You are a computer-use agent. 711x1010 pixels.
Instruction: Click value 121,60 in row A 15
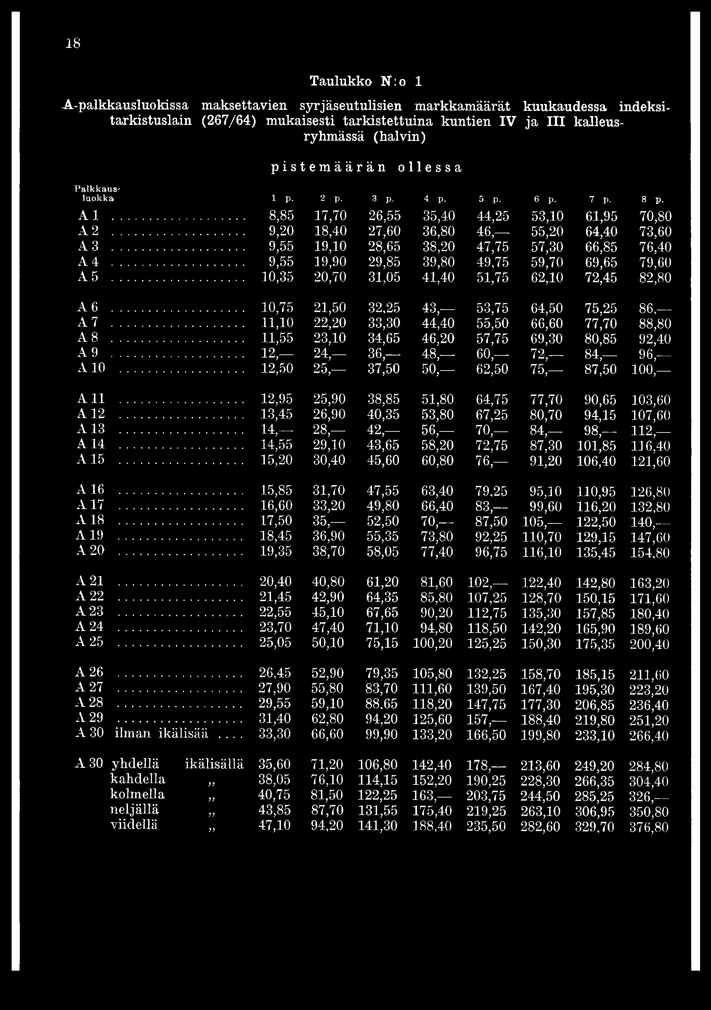tap(651, 462)
